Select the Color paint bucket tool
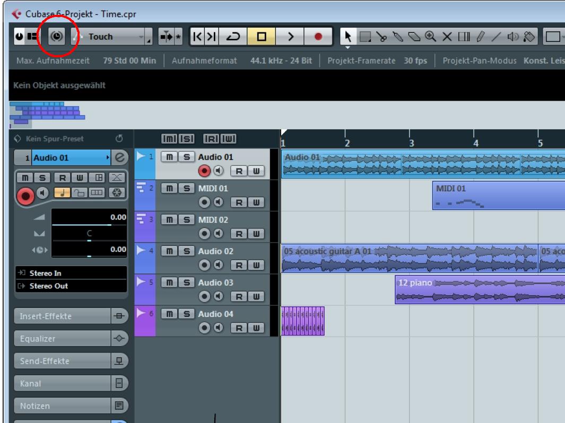Image resolution: width=565 pixels, height=423 pixels. [529, 37]
